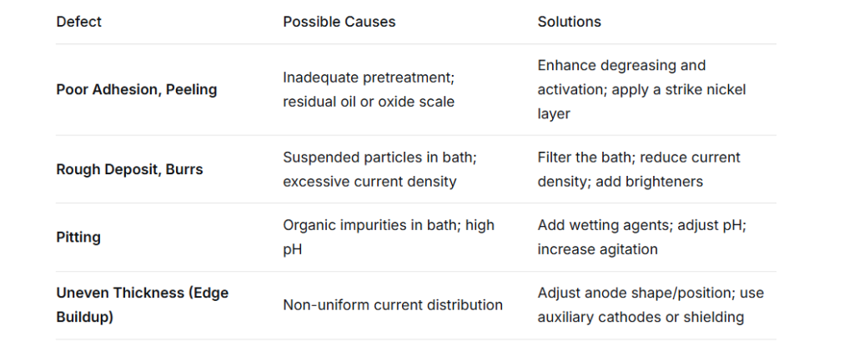Select the Non-uniform current distribution cause

tap(392, 305)
